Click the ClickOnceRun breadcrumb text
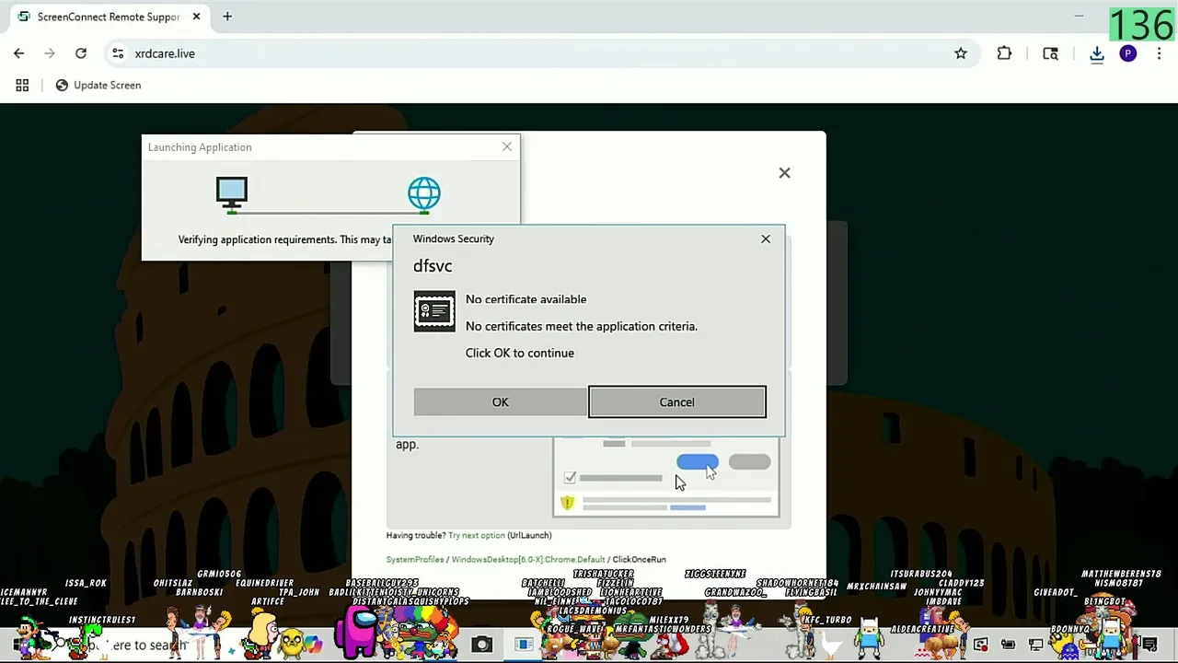The width and height of the screenshot is (1178, 663). 639,559
